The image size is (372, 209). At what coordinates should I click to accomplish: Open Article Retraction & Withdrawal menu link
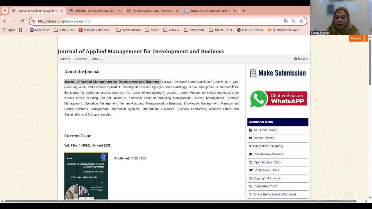[x=274, y=194]
